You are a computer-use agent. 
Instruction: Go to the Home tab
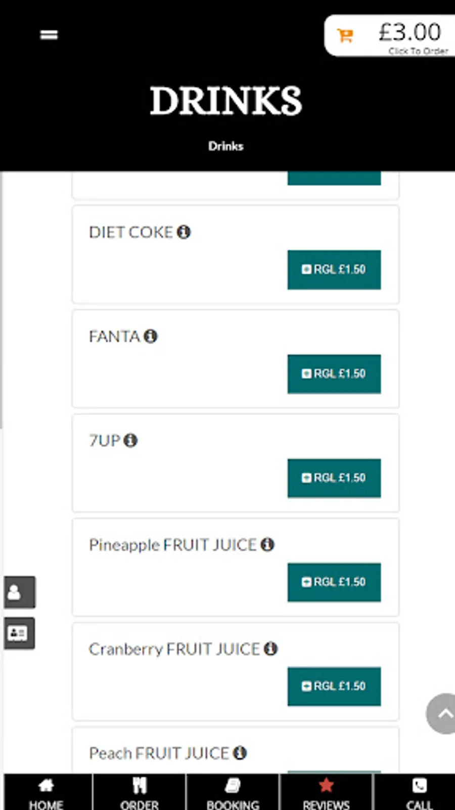tap(47, 793)
